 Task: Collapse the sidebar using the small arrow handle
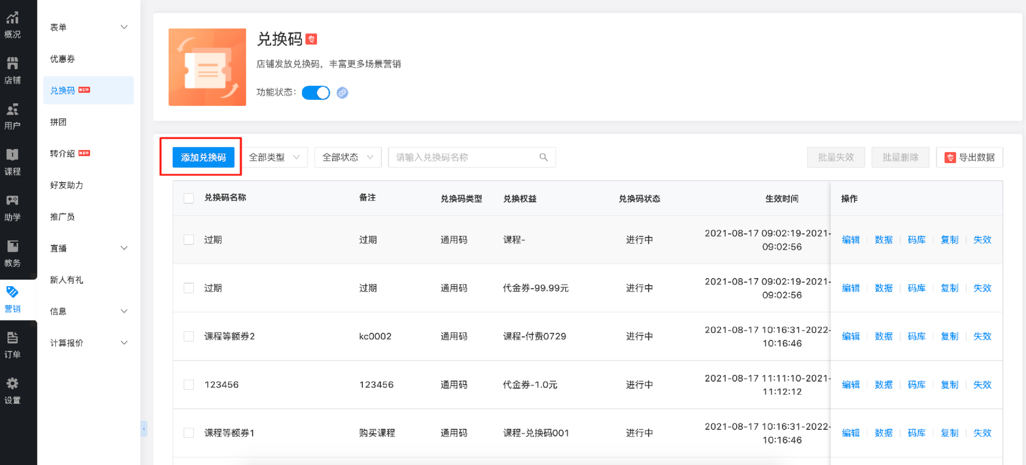coord(144,429)
